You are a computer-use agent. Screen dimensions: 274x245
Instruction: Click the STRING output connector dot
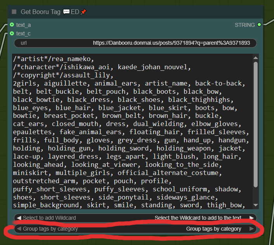[259, 24]
